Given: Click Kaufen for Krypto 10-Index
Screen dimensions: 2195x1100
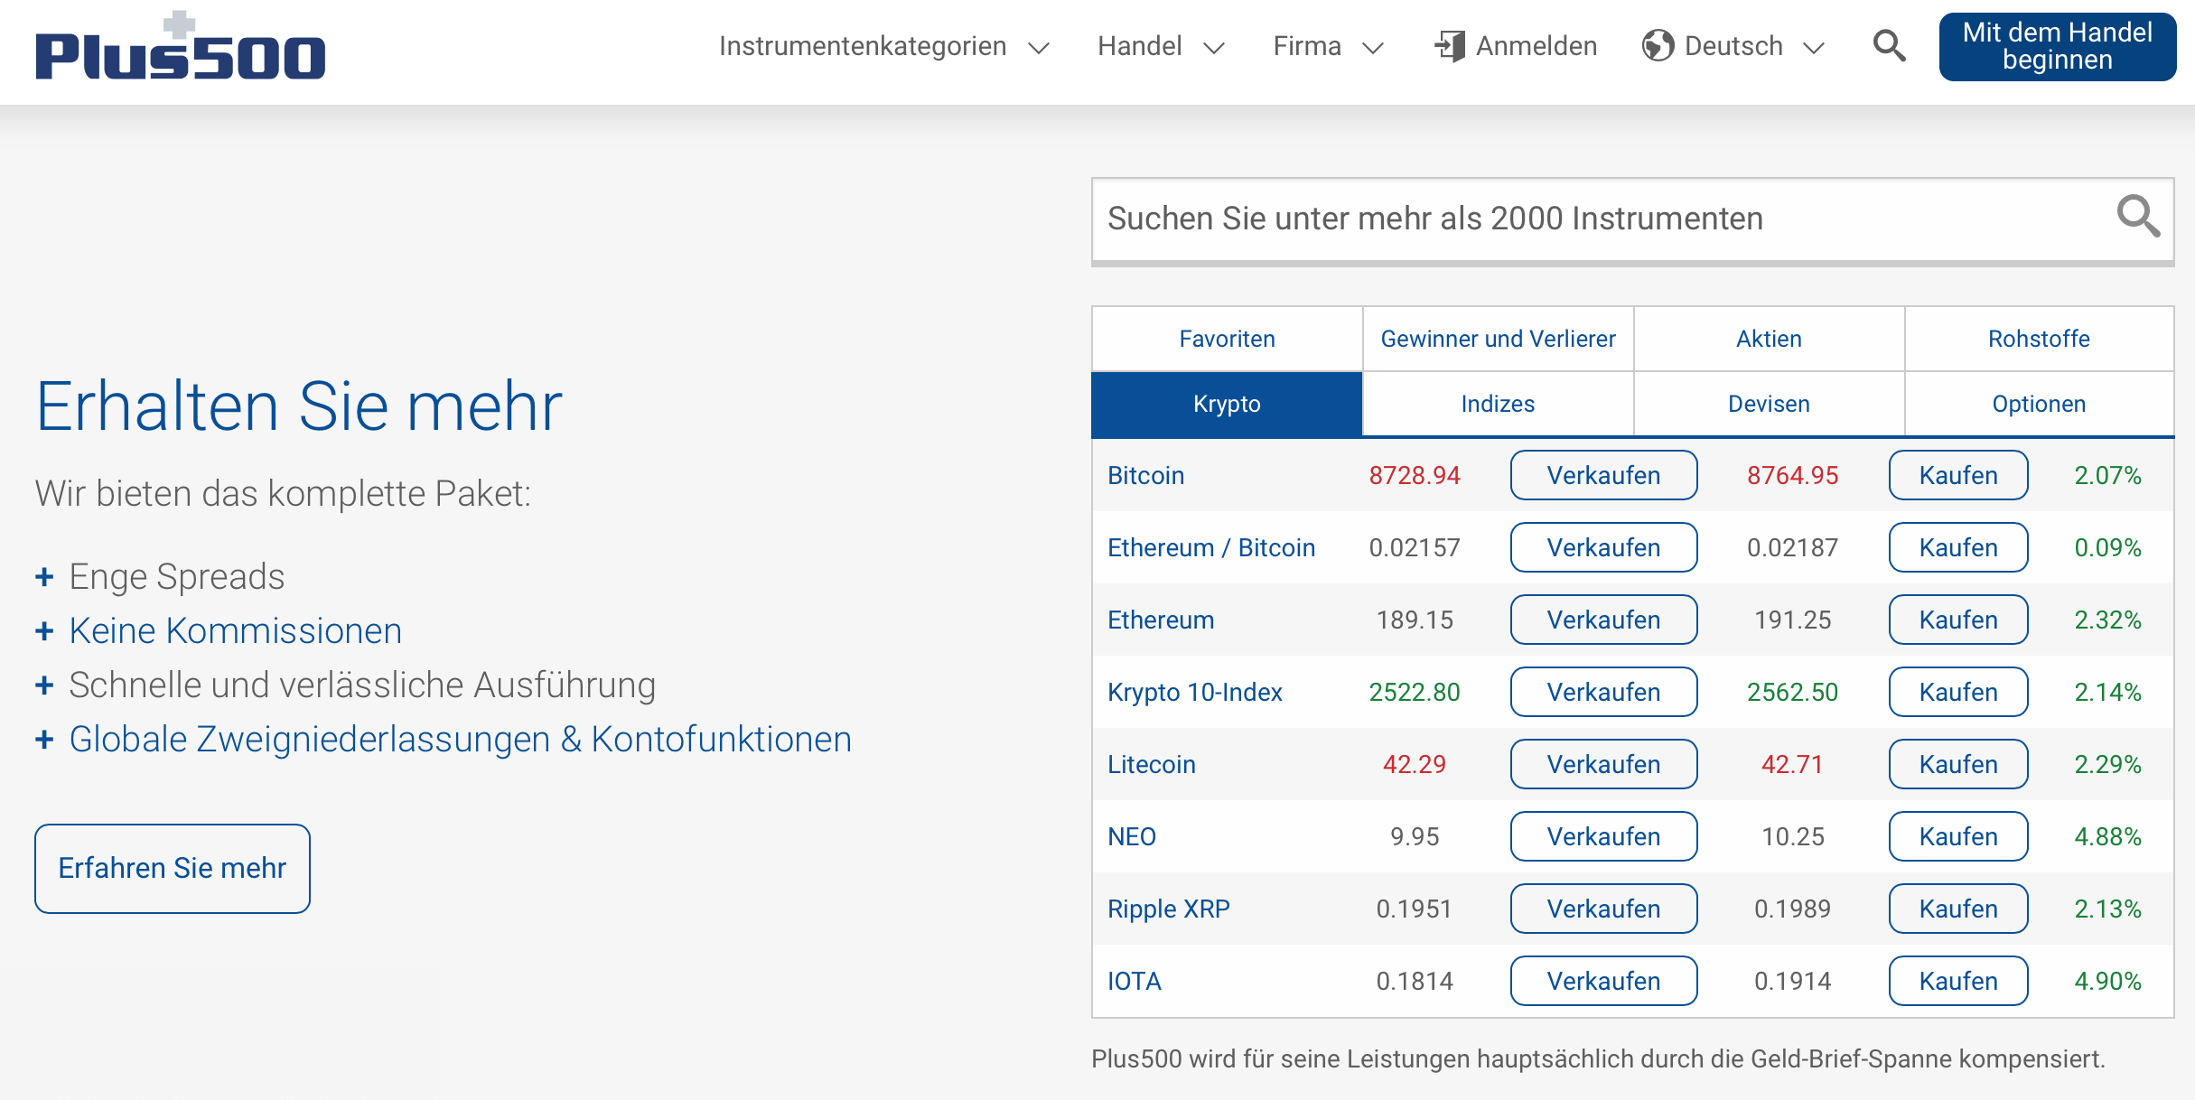Looking at the screenshot, I should pos(1958,692).
